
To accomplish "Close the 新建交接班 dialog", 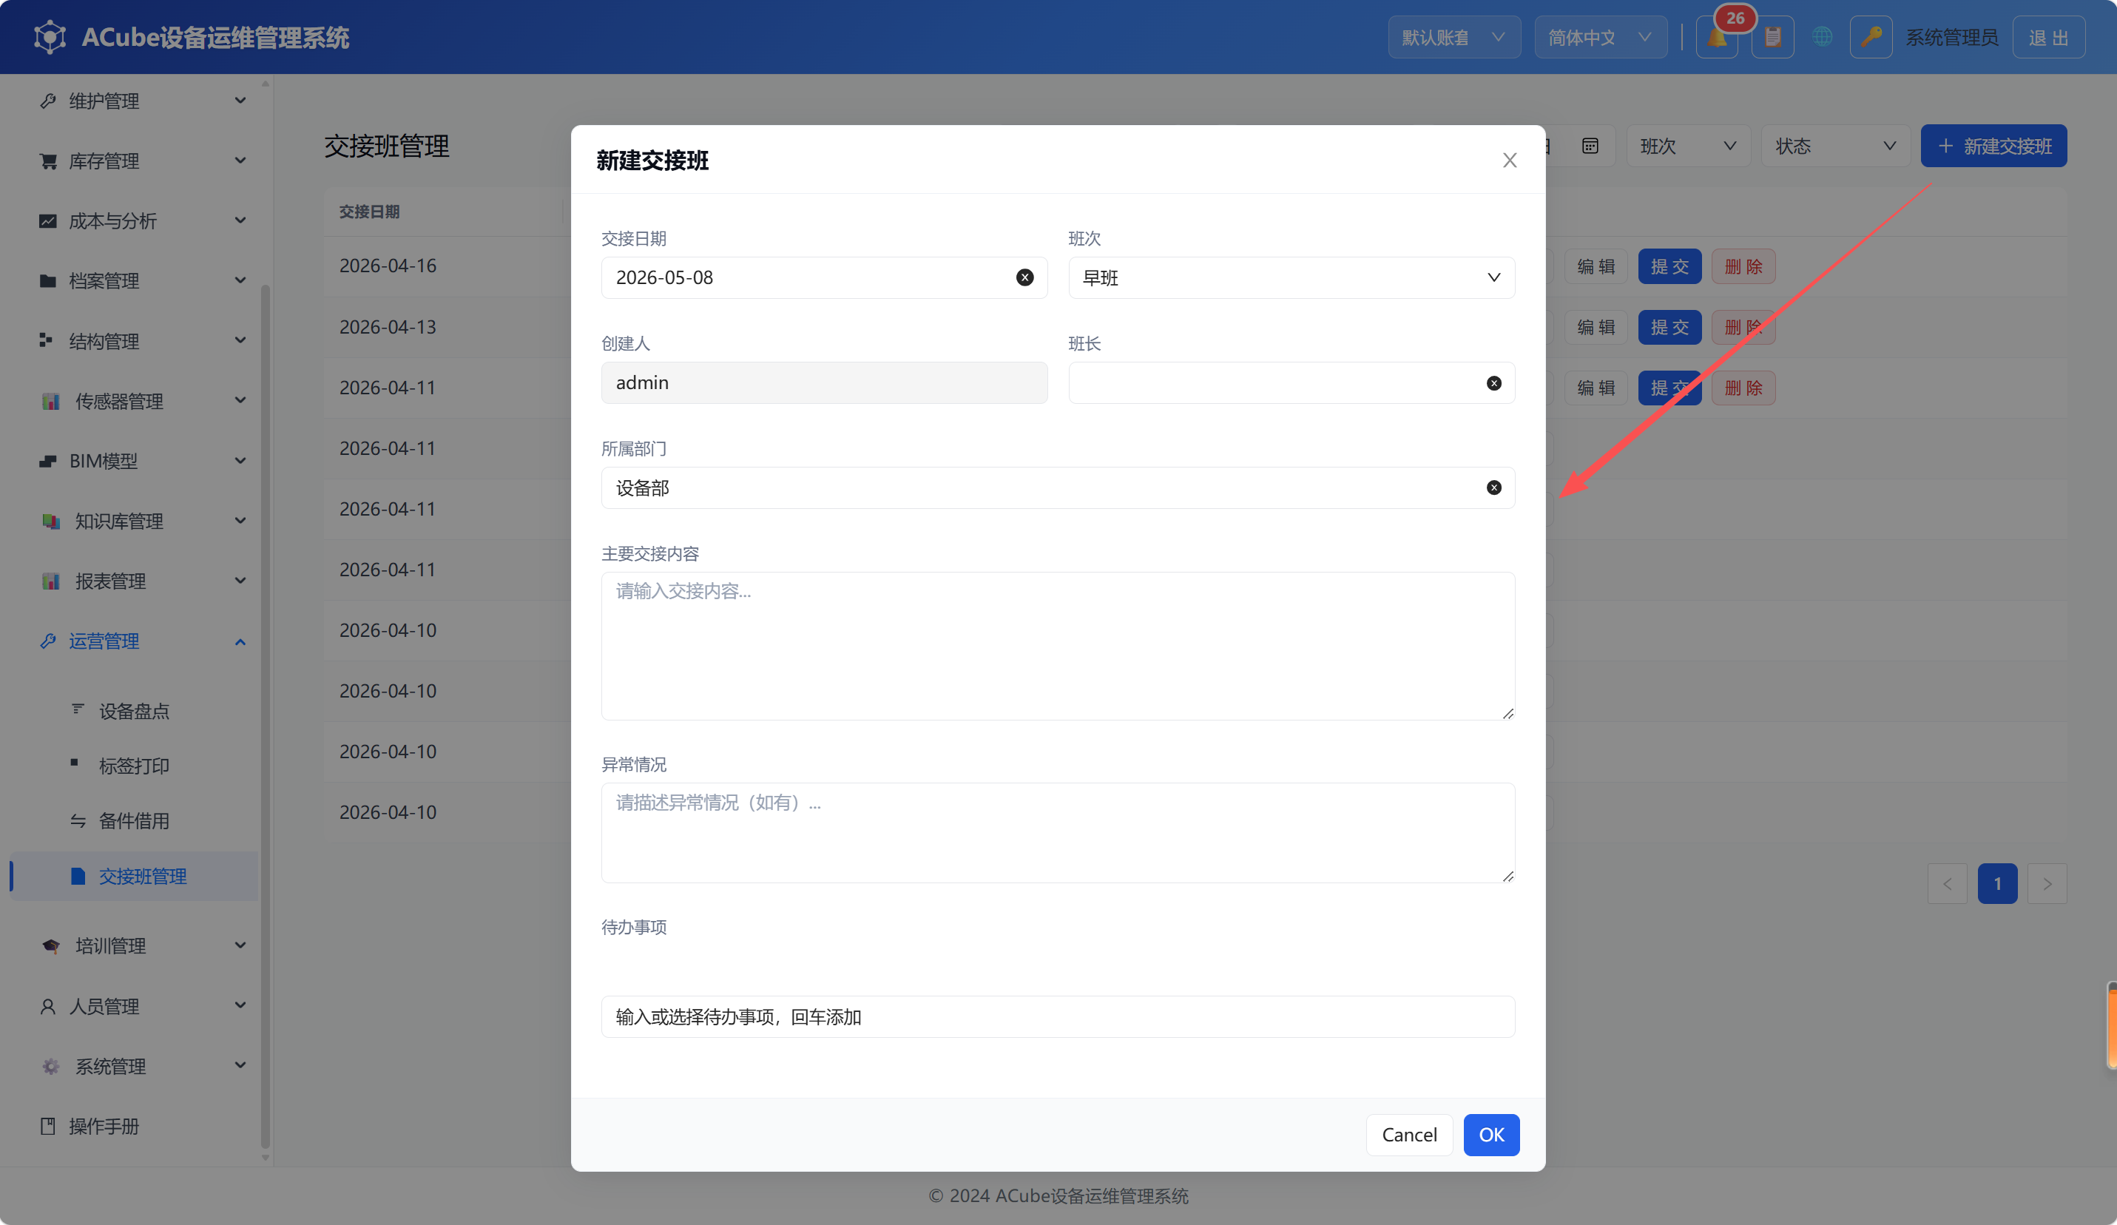I will coord(1510,160).
